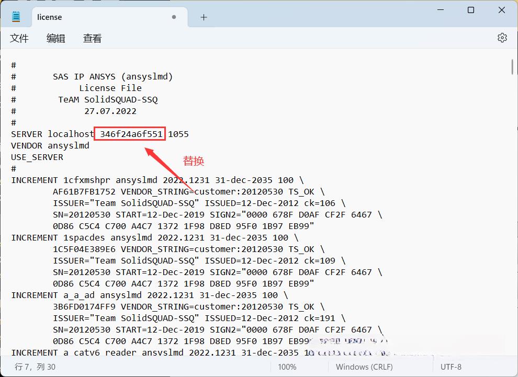Click the 行 7, 列 30 status entry
Screen dimensions: 518x377
click(35, 367)
